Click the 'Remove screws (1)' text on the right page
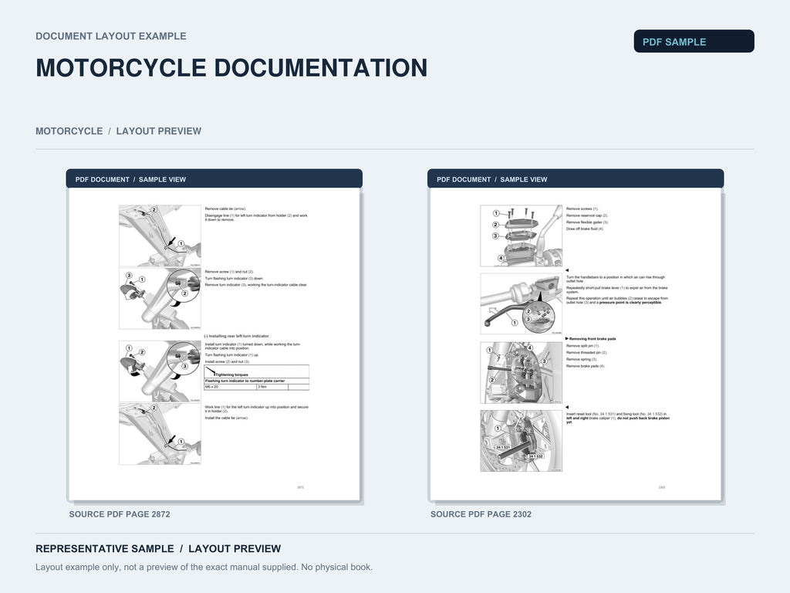 tap(582, 208)
